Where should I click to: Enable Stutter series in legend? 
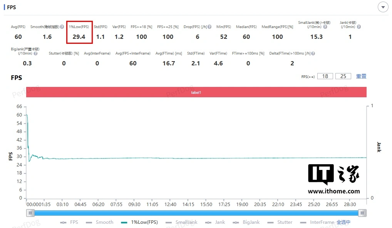click(280, 222)
